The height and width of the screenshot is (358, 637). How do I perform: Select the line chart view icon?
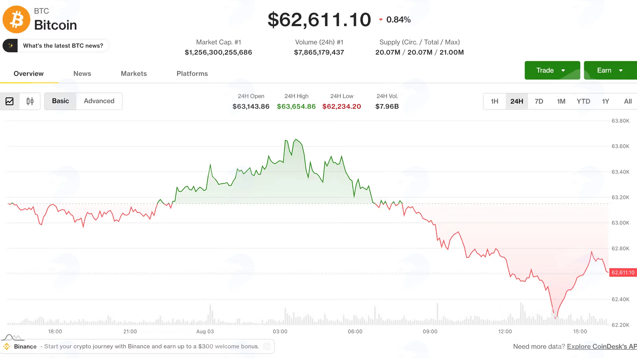[10, 101]
